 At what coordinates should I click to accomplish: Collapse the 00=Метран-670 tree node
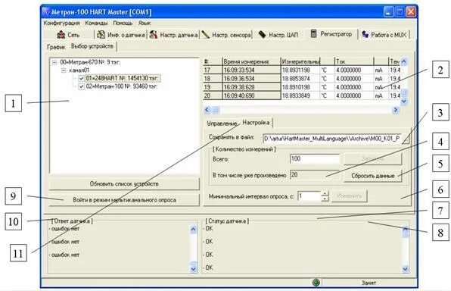54,62
